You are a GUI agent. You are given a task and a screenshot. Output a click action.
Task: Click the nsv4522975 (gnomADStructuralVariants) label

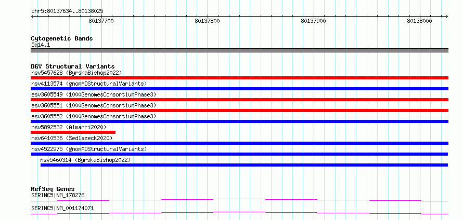coord(89,149)
